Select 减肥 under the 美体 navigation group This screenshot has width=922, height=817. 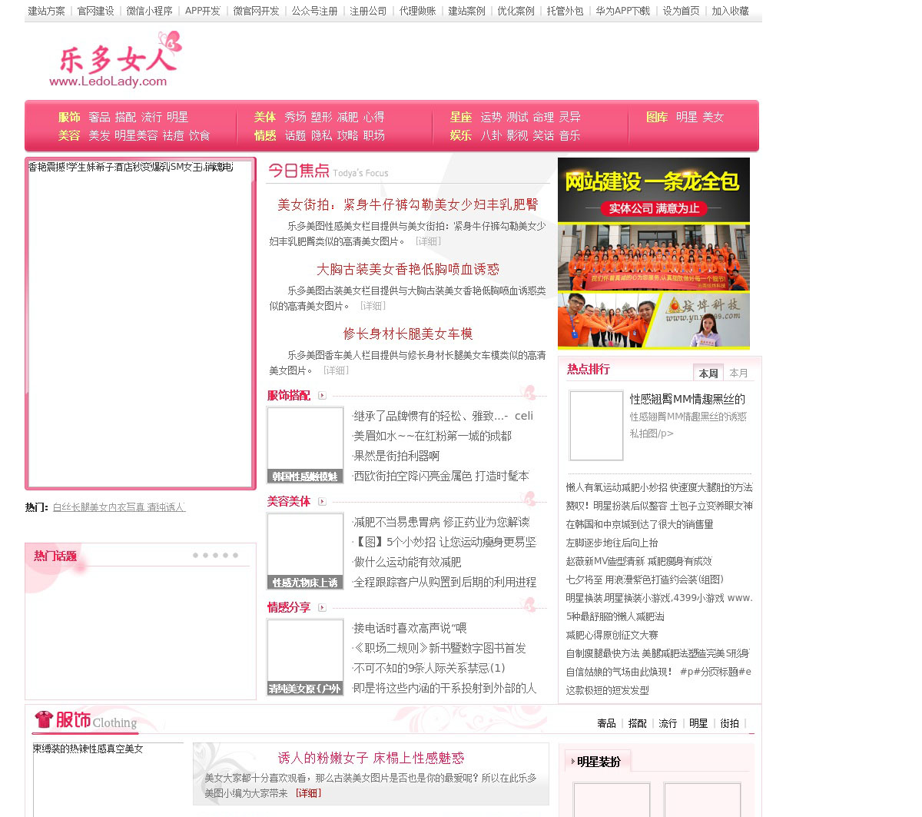pos(347,117)
